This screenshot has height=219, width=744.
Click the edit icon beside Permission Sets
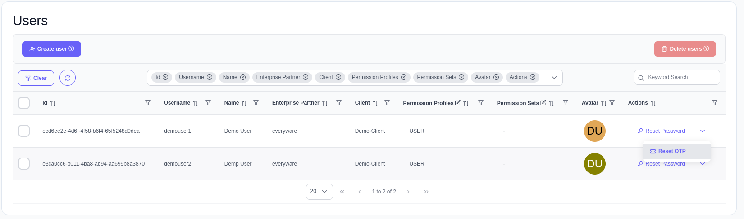543,103
